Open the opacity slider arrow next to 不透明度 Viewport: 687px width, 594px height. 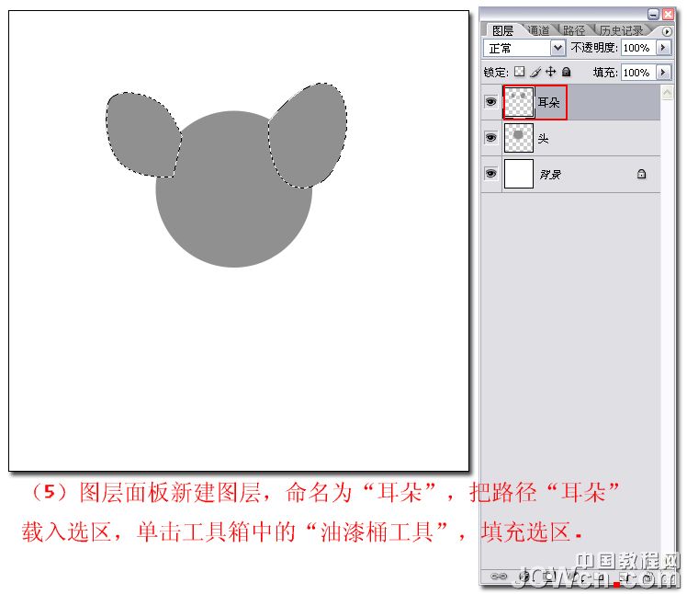click(x=663, y=48)
